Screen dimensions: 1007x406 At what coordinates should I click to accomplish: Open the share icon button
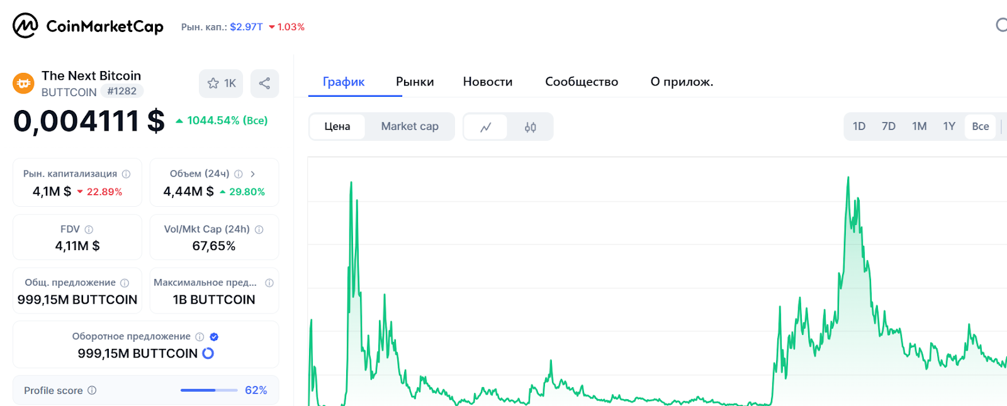(x=264, y=83)
